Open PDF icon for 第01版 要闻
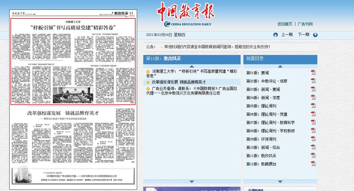 click(x=313, y=72)
